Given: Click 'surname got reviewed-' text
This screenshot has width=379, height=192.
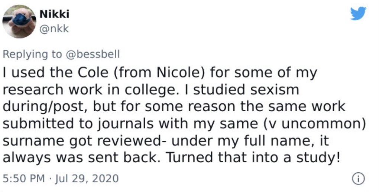Looking at the screenshot, I should 84,141.
